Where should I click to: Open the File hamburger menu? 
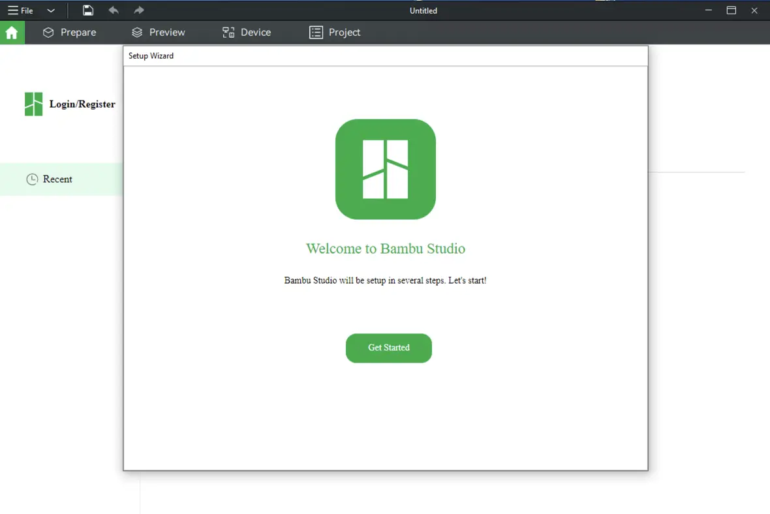20,10
